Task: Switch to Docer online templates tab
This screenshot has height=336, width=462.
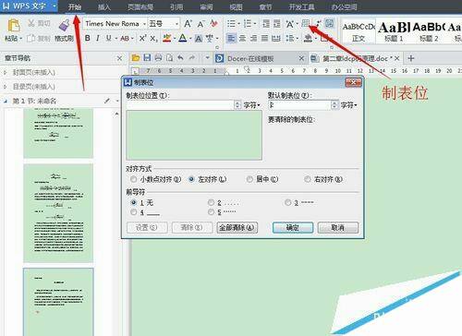Action: (260, 58)
